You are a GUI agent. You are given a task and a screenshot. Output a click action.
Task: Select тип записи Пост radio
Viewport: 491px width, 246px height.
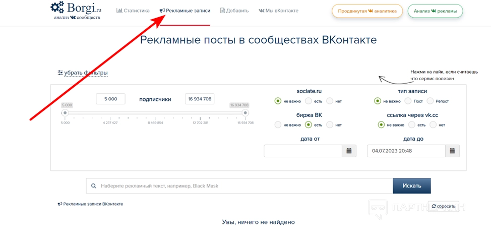click(x=408, y=101)
